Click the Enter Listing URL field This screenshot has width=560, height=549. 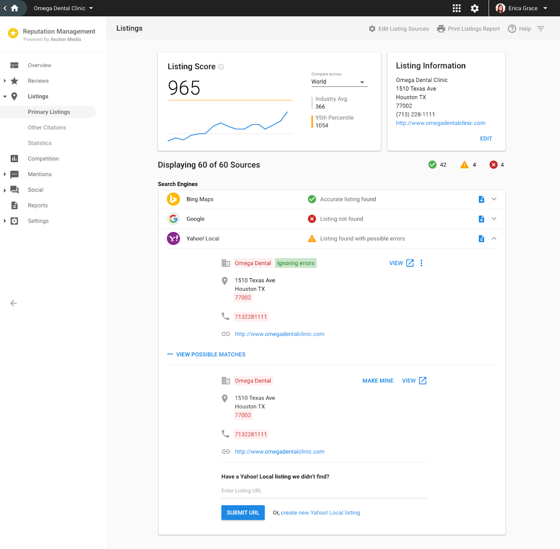(x=323, y=491)
